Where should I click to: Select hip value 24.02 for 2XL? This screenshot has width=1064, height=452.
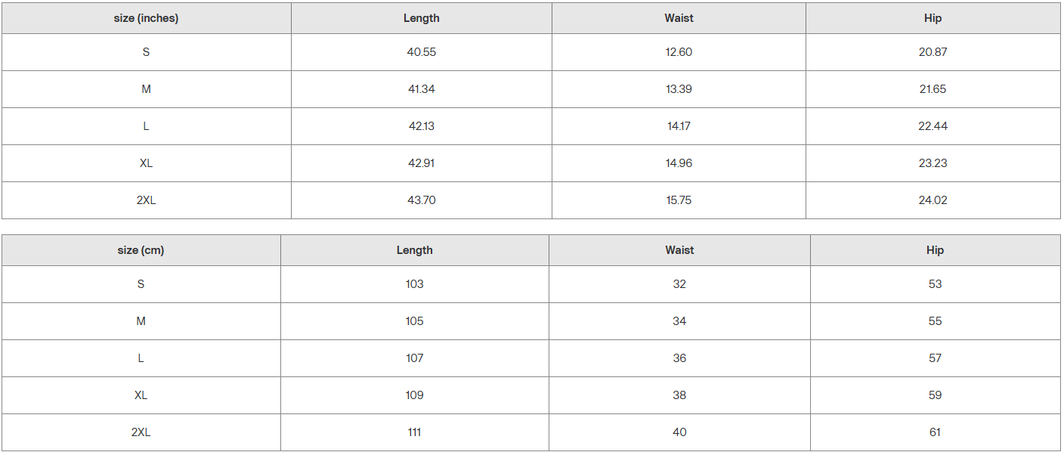(933, 200)
